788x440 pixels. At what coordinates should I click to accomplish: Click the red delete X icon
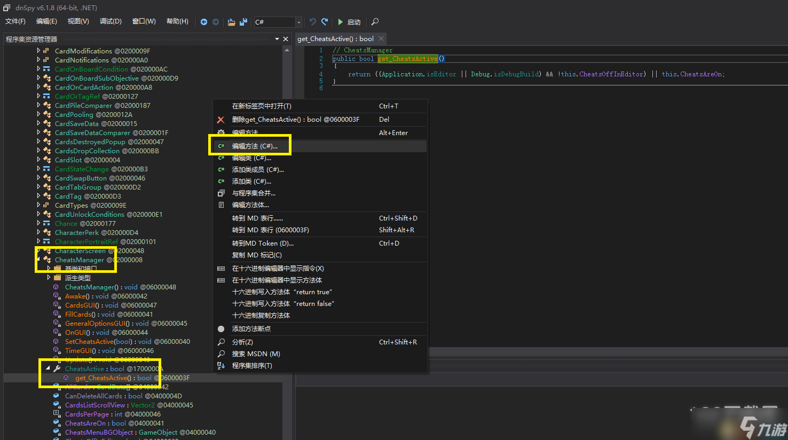click(220, 120)
